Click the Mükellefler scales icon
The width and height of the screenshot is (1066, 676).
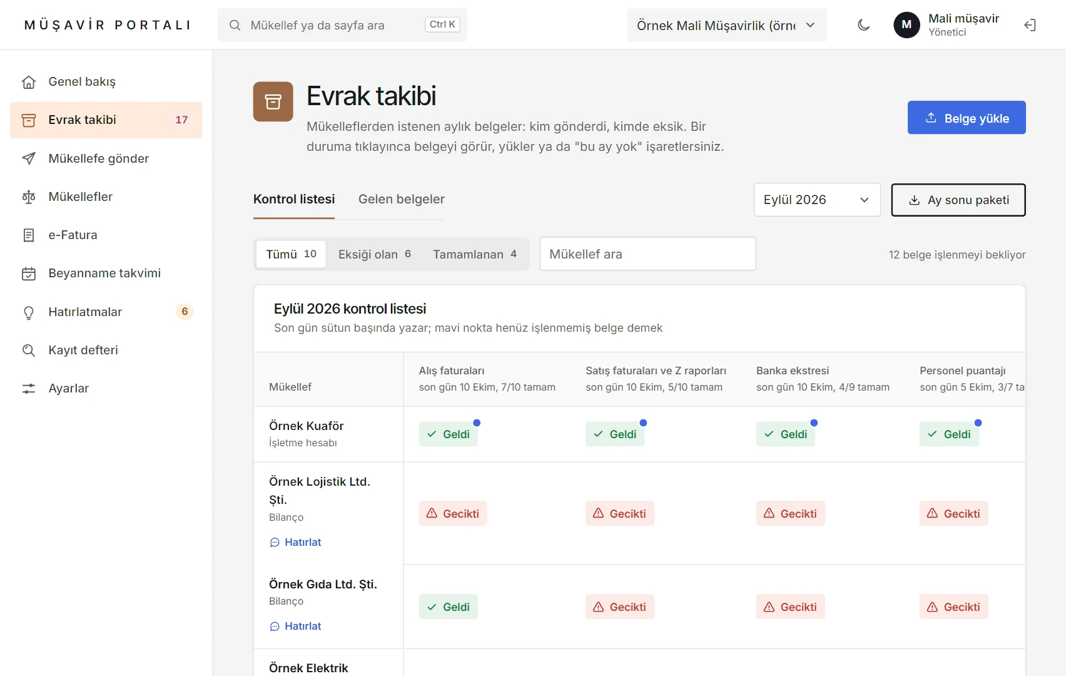point(29,197)
